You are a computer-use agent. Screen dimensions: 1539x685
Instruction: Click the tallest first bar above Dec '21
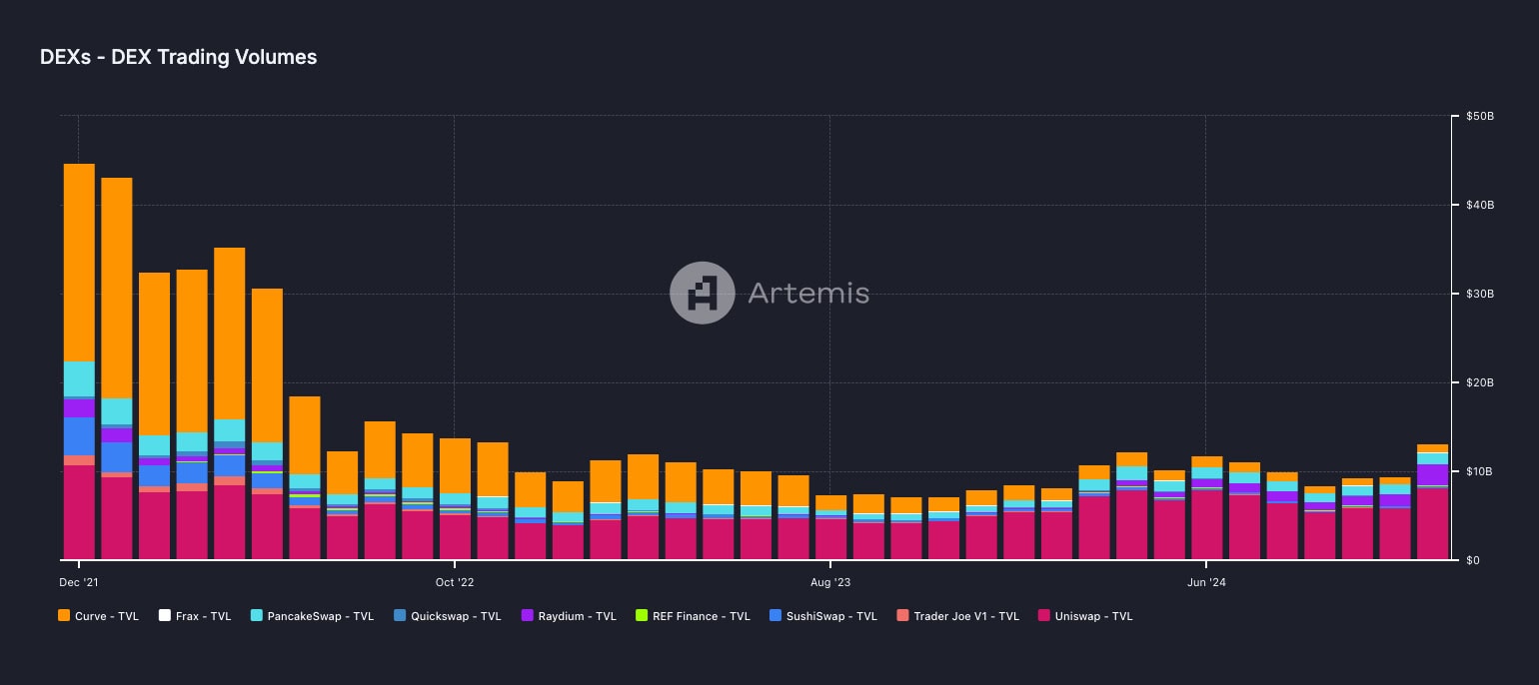point(79,361)
